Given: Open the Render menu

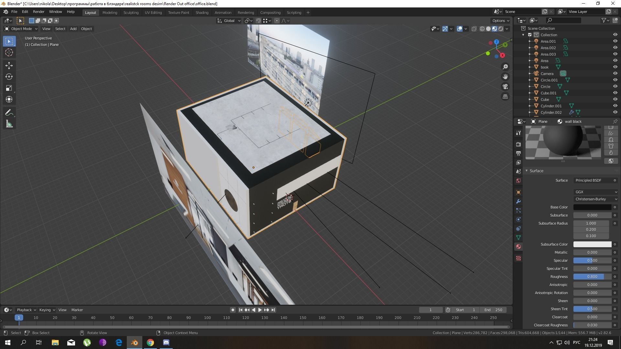Looking at the screenshot, I should pos(38,12).
